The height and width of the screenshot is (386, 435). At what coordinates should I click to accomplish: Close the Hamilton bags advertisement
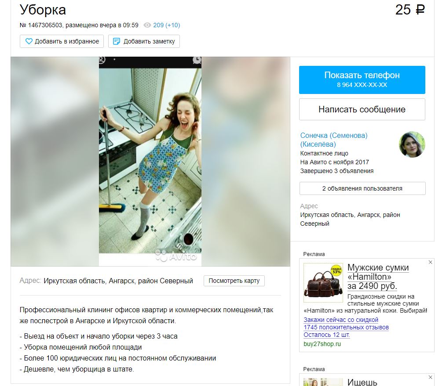[x=430, y=262]
